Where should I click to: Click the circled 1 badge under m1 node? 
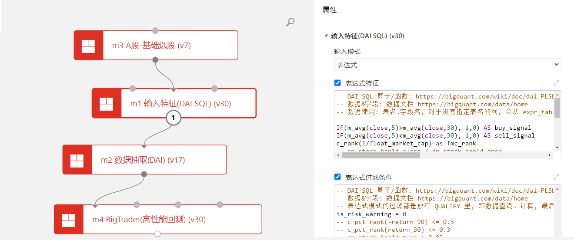tap(174, 118)
